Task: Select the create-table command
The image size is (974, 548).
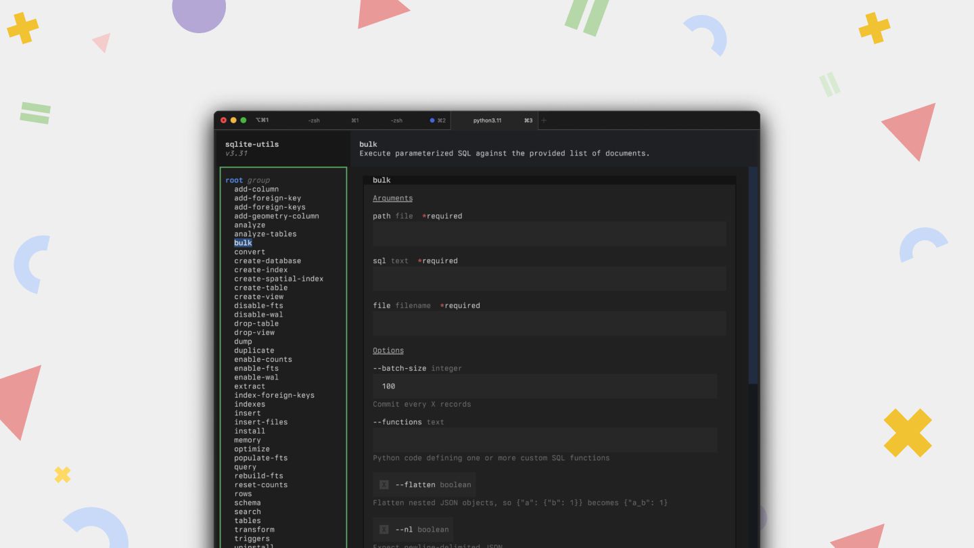Action: tap(261, 288)
